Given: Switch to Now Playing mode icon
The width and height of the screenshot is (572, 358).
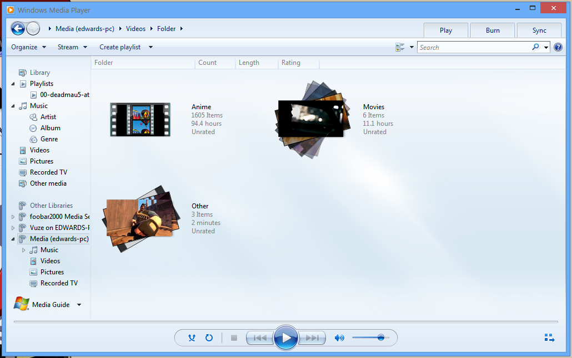Looking at the screenshot, I should pyautogui.click(x=549, y=337).
